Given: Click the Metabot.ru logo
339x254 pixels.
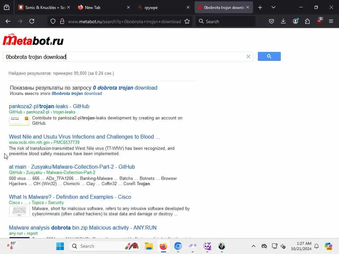Looking at the screenshot, I should (x=33, y=40).
